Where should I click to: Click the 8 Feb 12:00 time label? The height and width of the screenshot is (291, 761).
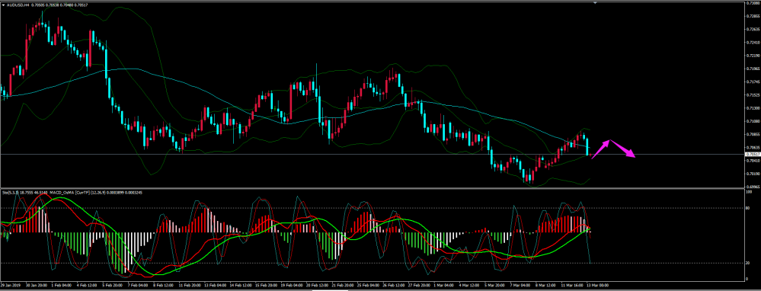pyautogui.click(x=164, y=285)
